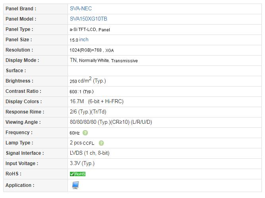The height and width of the screenshot is (198, 265).
Task: Click the 15.0 panel size value
Action: (74, 40)
